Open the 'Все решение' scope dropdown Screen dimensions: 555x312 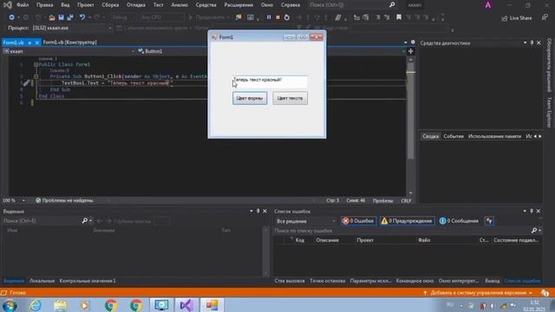point(306,221)
